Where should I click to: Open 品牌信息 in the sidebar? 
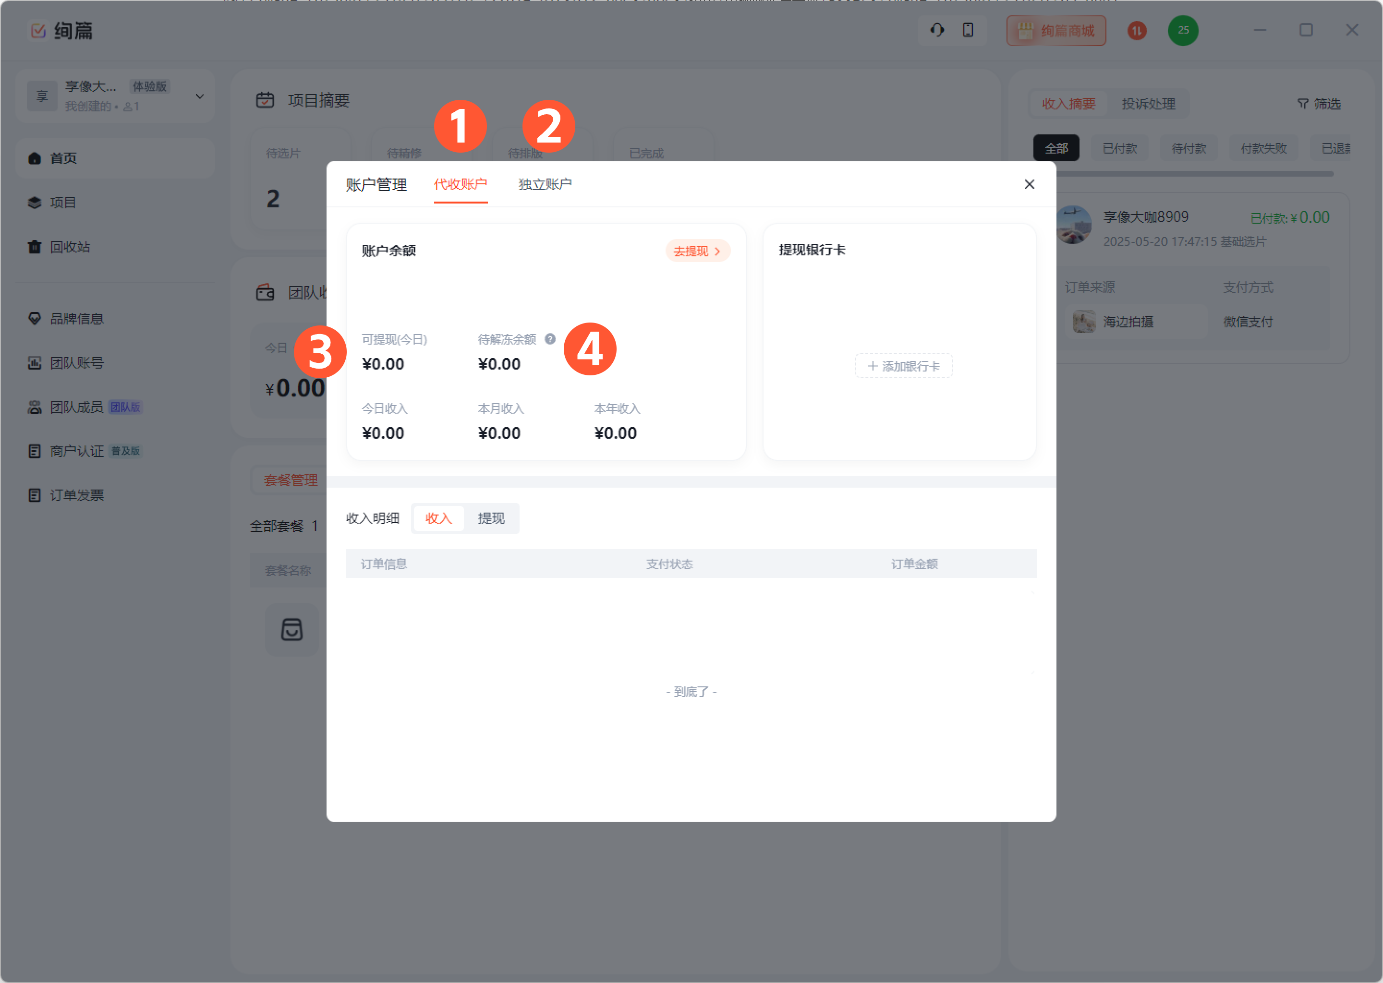[76, 318]
